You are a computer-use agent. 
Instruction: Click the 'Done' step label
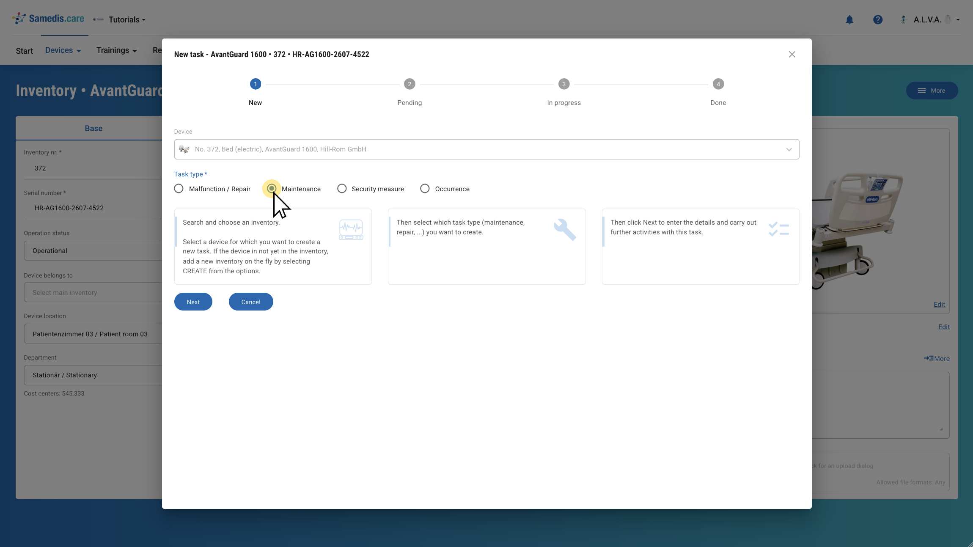[718, 103]
